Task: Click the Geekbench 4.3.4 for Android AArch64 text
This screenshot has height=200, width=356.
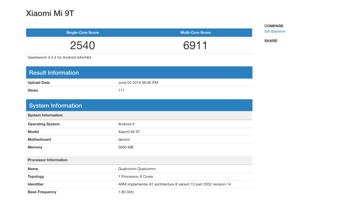Action: click(59, 57)
